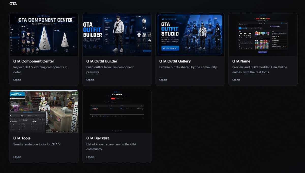305x173 pixels.
Task: Open the GTA Name preview thumbnail
Action: 263,34
